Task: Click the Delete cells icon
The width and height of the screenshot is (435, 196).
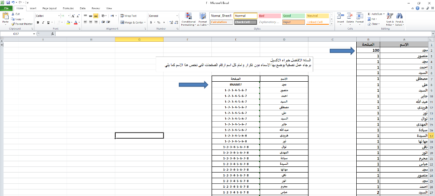Action: [350, 19]
